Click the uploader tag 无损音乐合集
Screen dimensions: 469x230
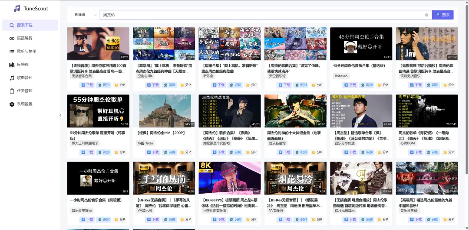tap(82, 76)
